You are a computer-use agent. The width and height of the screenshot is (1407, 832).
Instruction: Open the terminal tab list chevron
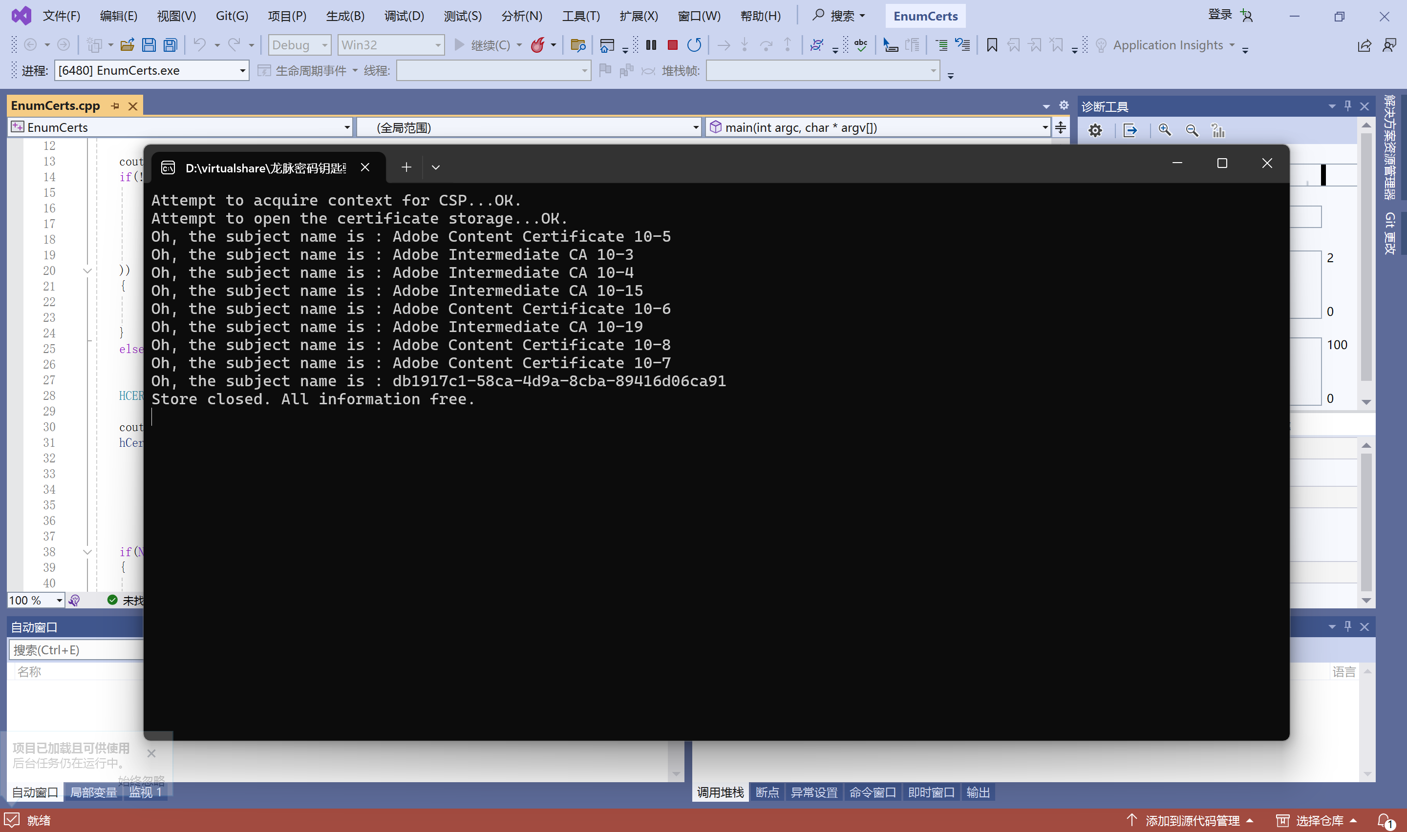tap(435, 167)
